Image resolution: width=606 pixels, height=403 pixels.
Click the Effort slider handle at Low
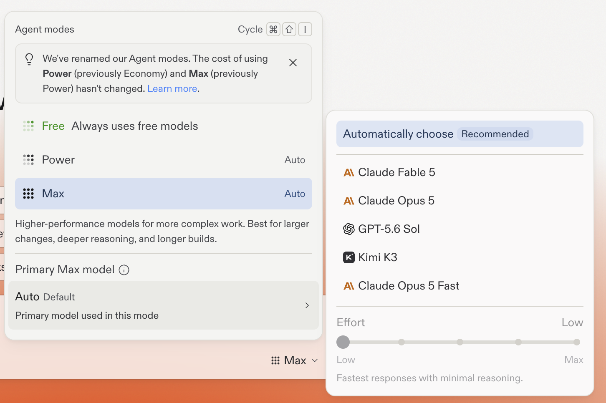[343, 342]
